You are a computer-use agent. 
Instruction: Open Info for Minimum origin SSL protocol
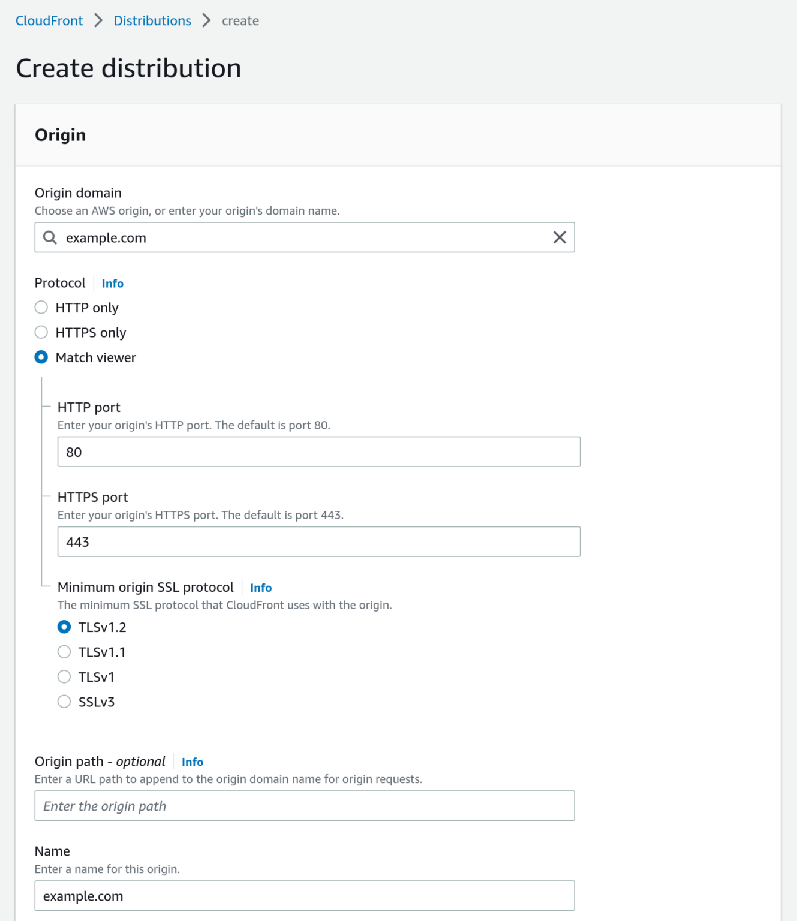[260, 588]
